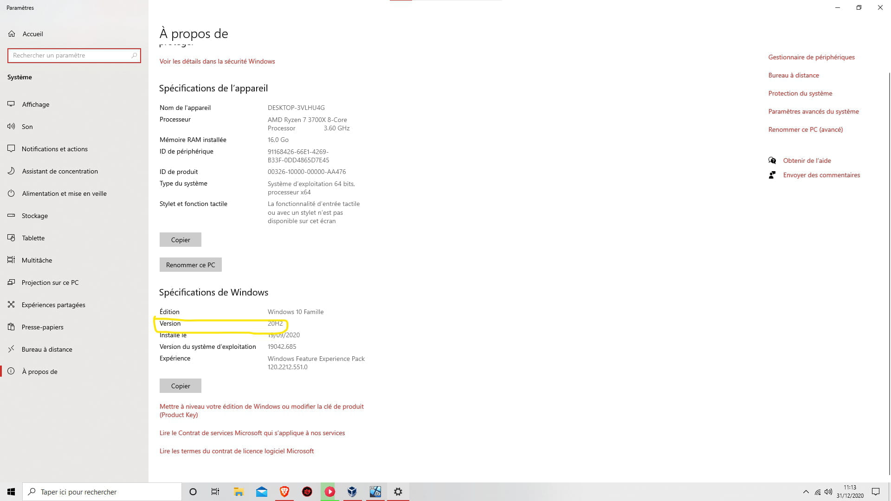Image resolution: width=891 pixels, height=501 pixels.
Task: Click the Expériences partagées icon
Action: pos(11,304)
